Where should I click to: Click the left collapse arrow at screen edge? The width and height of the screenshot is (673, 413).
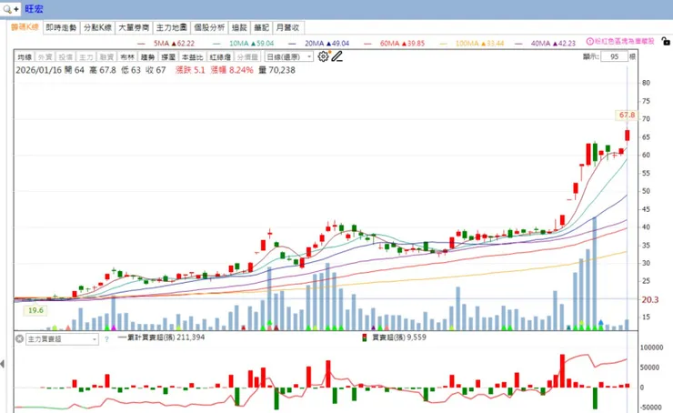click(x=3, y=364)
